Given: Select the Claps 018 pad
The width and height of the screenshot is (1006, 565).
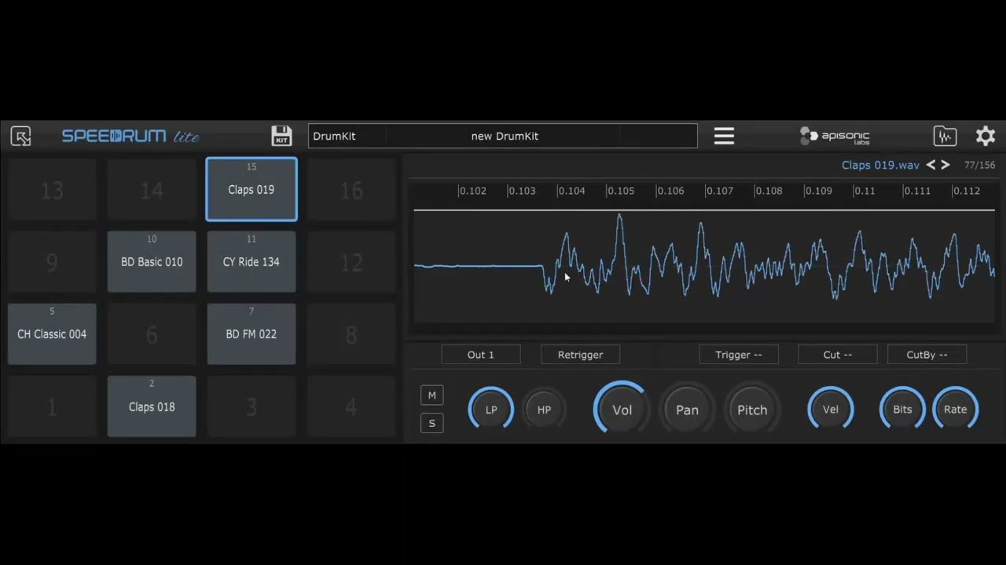Looking at the screenshot, I should (152, 406).
